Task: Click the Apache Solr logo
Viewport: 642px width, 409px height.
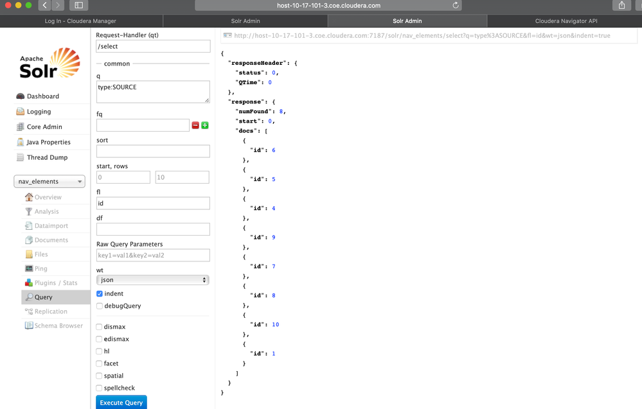Action: point(49,63)
